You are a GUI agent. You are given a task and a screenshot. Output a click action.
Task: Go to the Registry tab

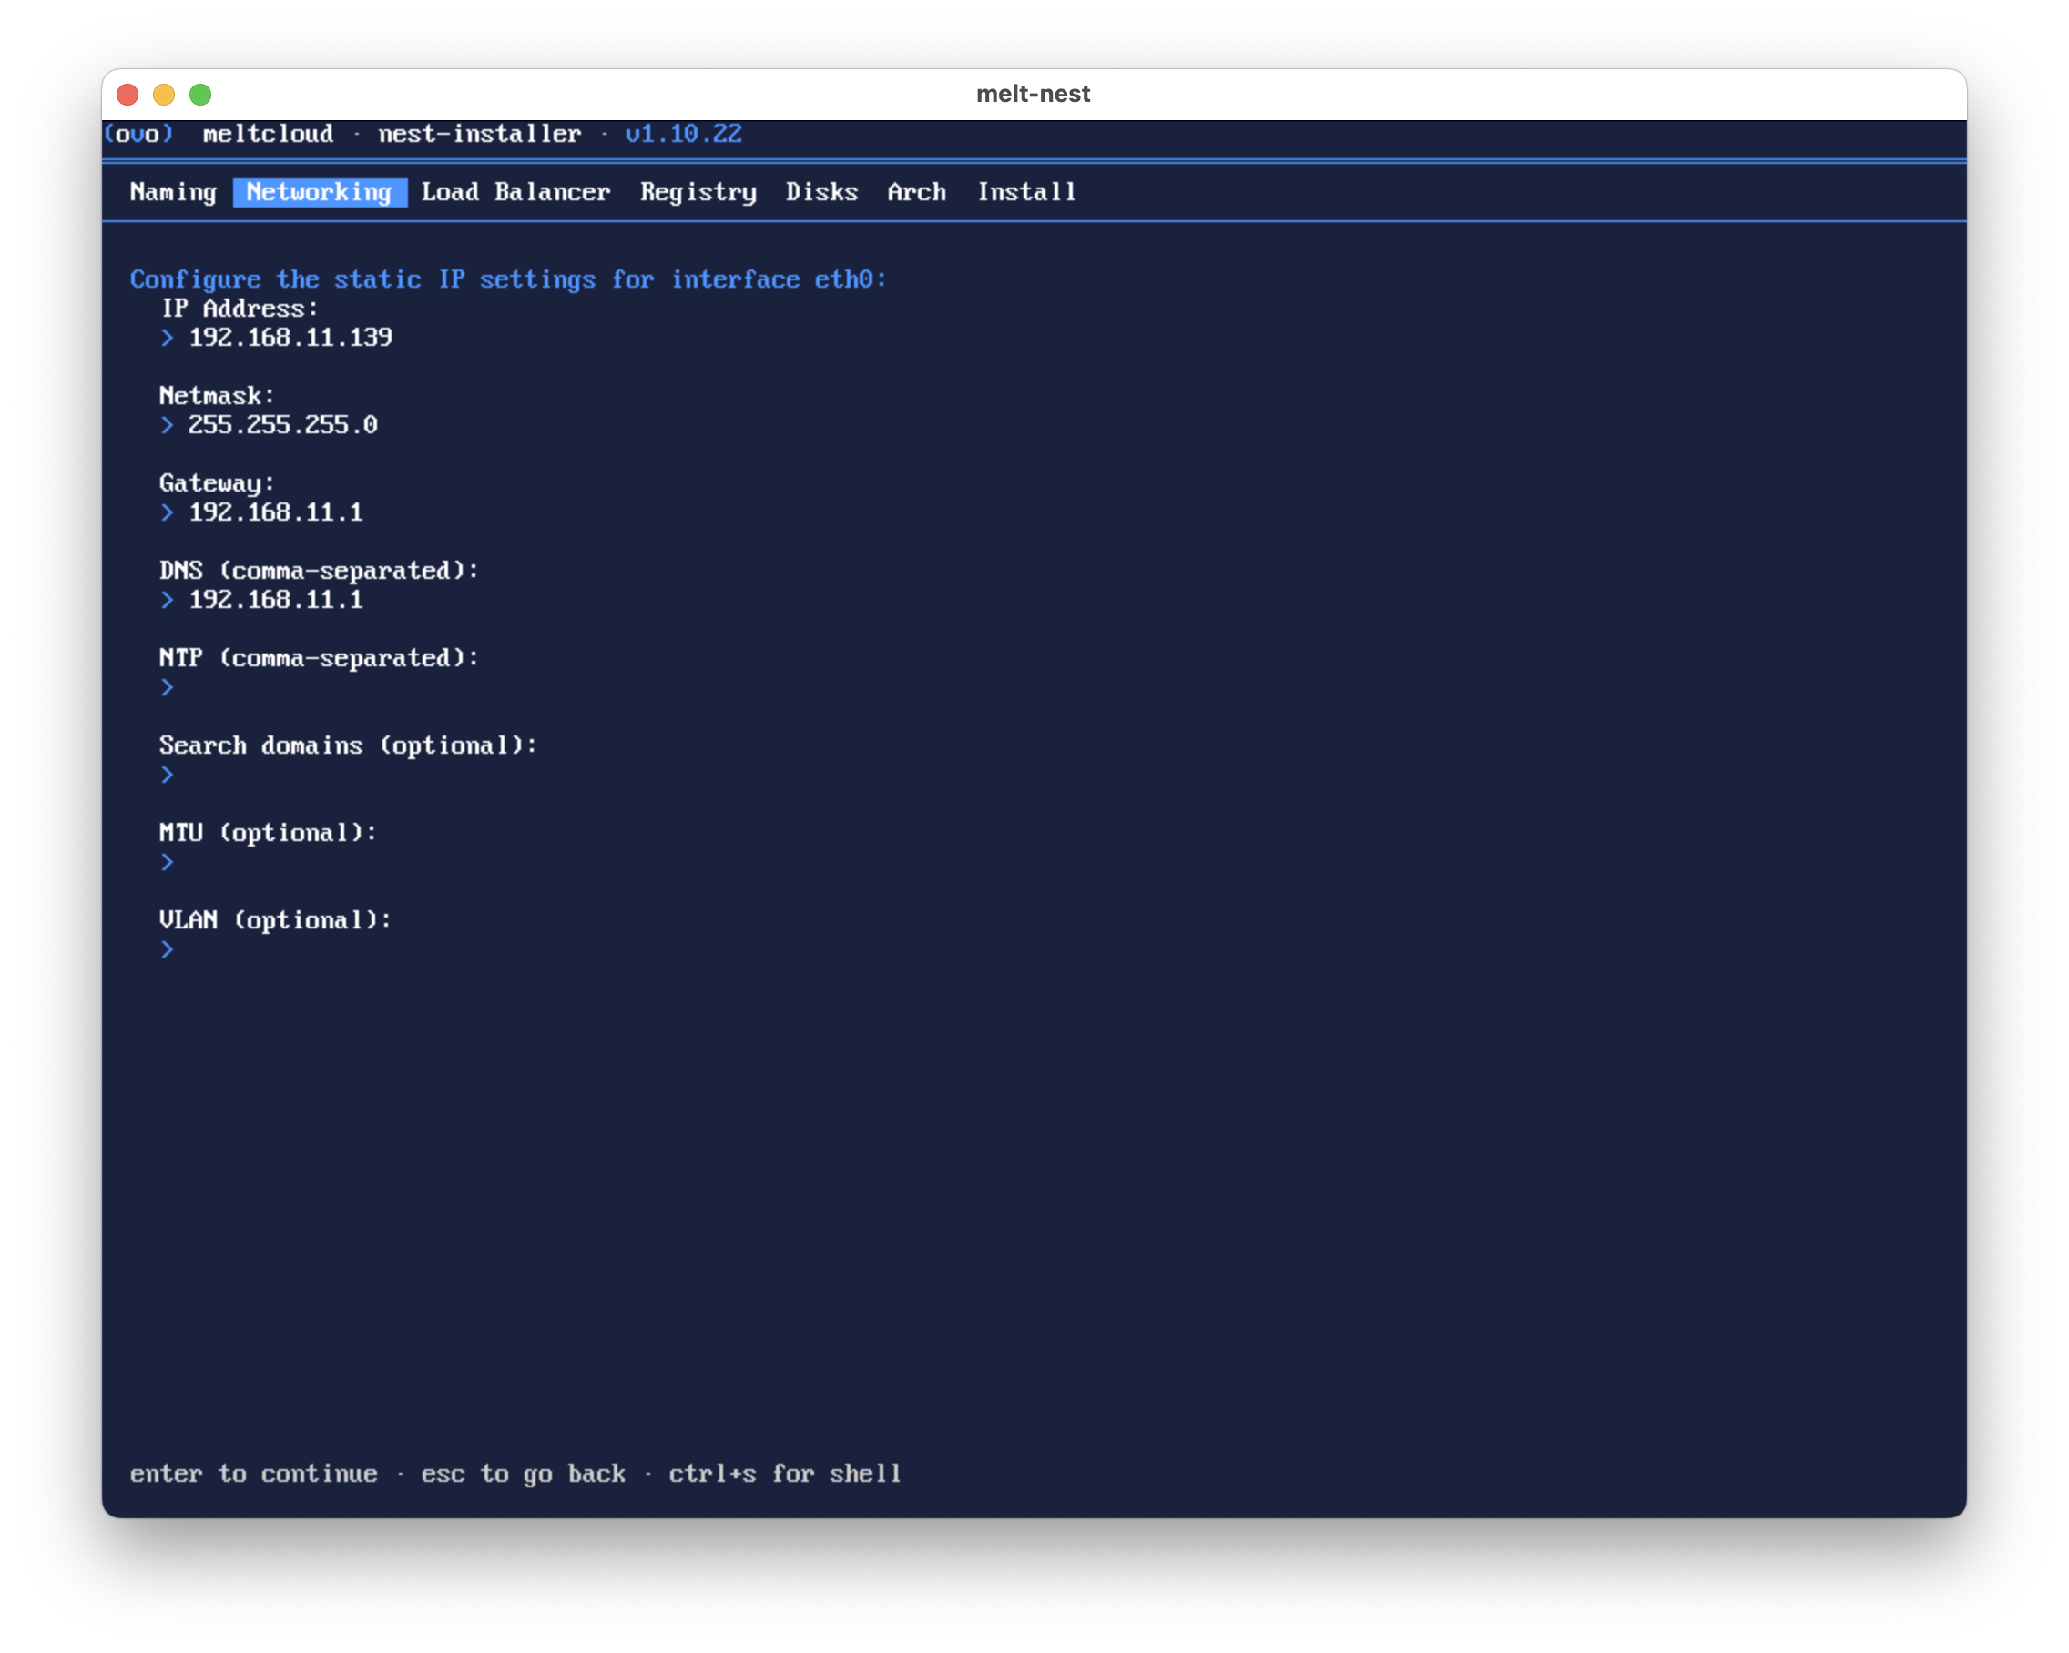click(x=698, y=192)
